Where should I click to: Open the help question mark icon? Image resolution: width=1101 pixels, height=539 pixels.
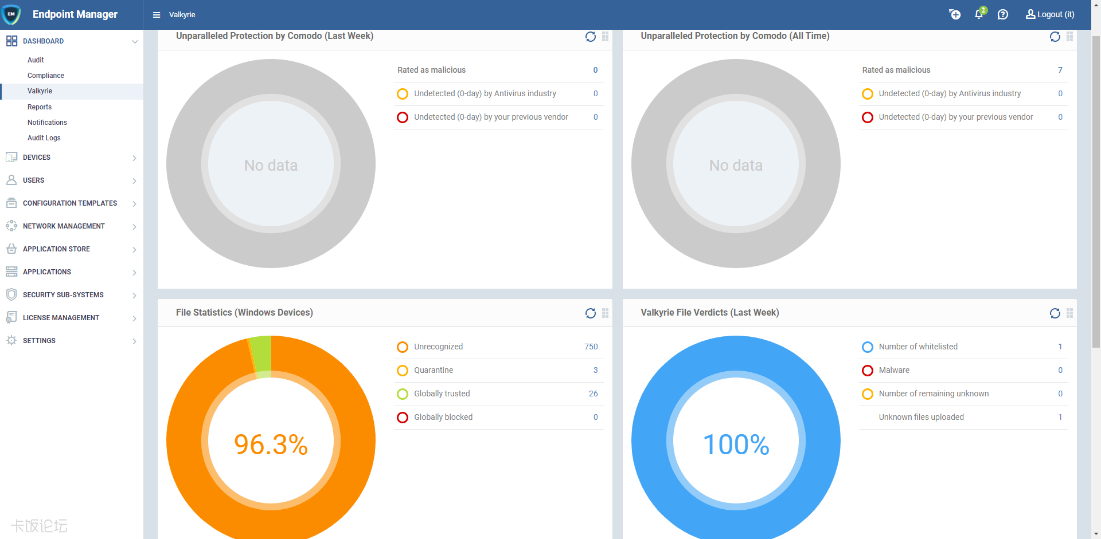click(x=1003, y=14)
